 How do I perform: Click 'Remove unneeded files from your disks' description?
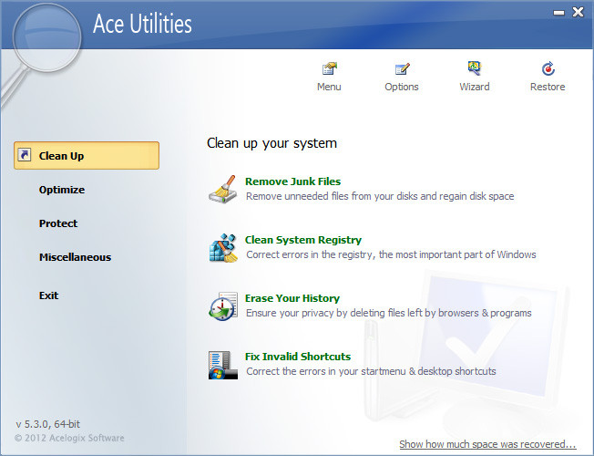click(x=380, y=196)
